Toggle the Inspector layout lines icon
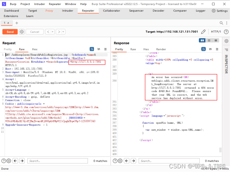230x172 pixels. (x=226, y=50)
